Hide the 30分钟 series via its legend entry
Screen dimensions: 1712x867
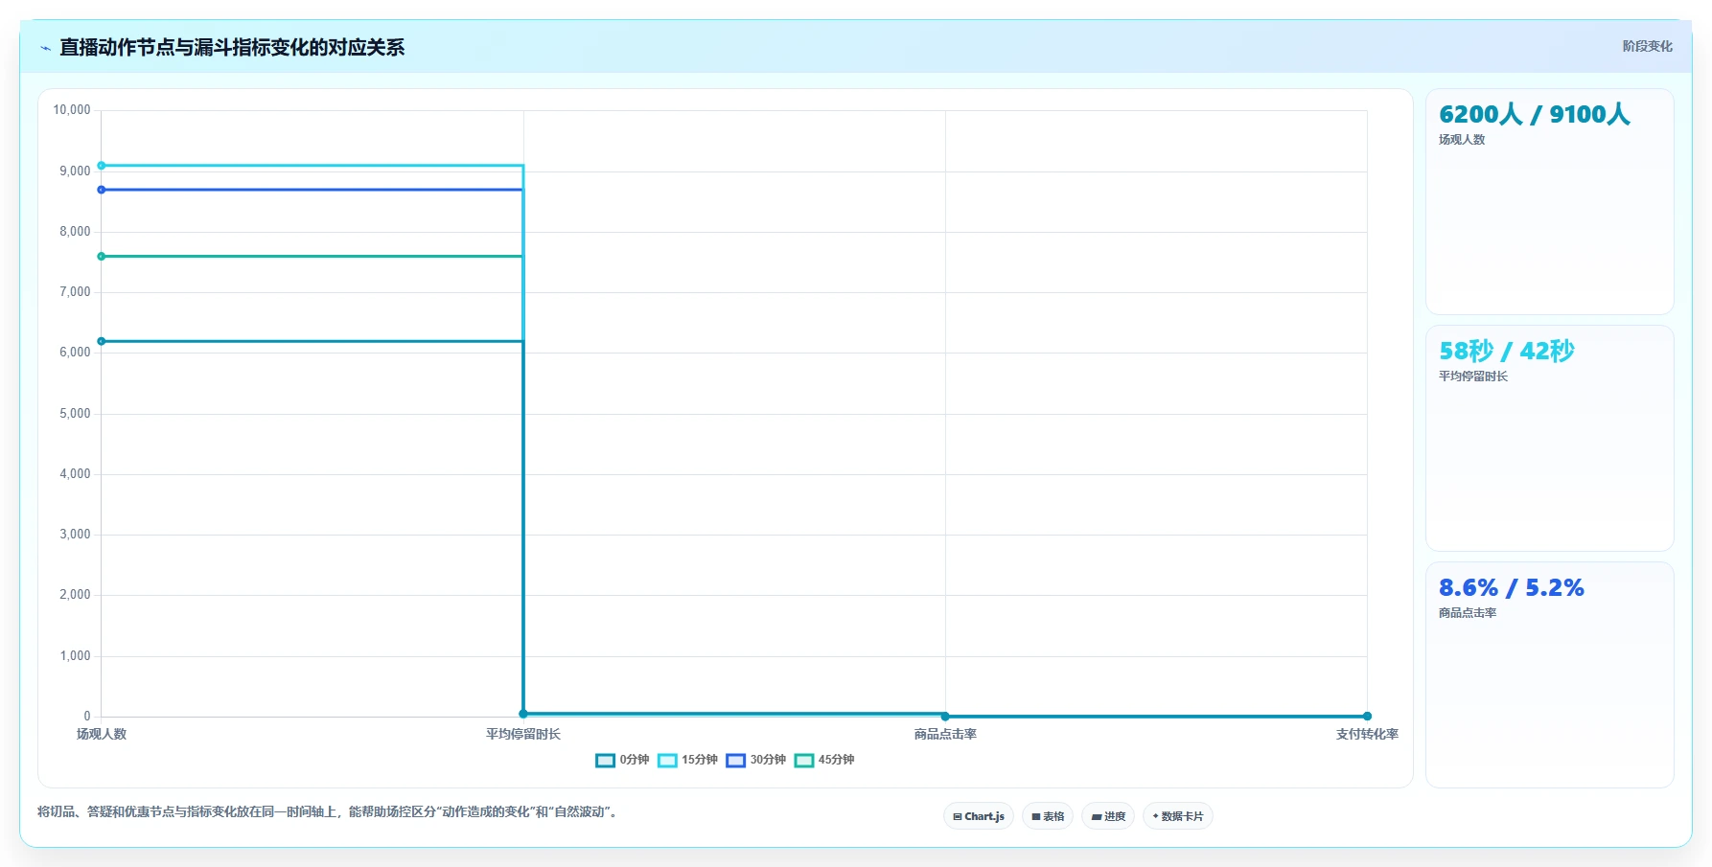click(x=755, y=760)
